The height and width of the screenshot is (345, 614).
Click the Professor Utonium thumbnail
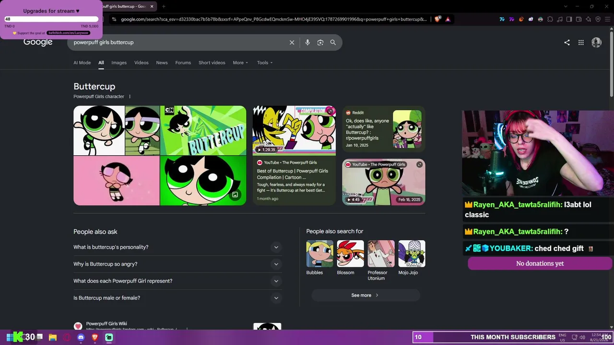[x=381, y=253]
